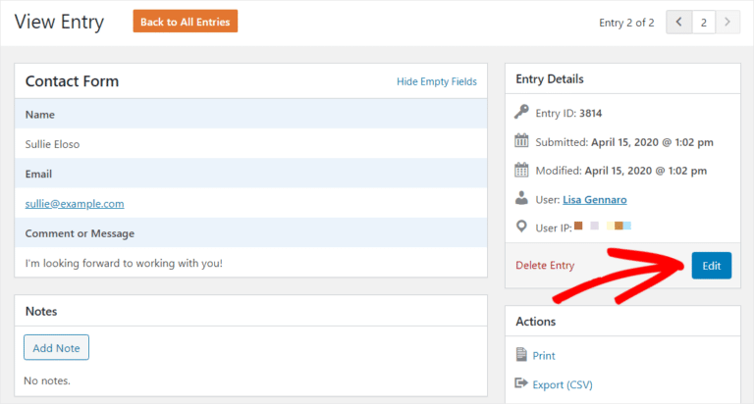Screen dimensions: 754x404
Task: Click the Contact Form heading
Action: pos(72,81)
